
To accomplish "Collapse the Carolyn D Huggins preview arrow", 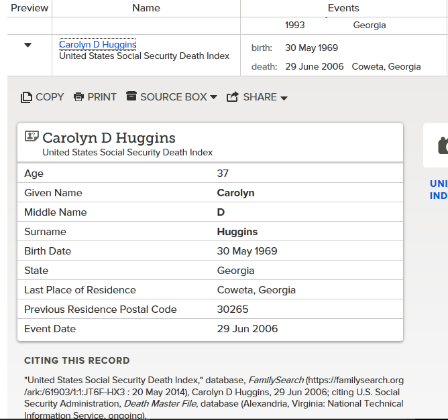I will (27, 45).
